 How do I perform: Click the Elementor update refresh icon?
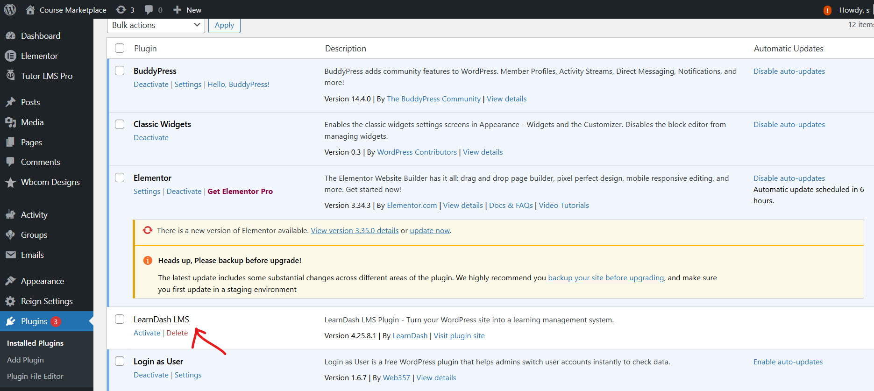[x=148, y=230]
